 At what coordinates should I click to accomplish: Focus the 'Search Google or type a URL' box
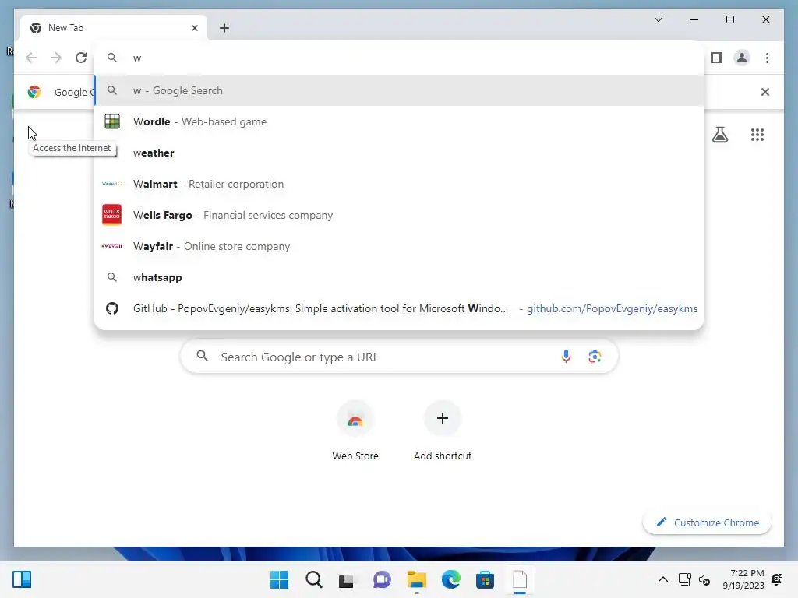pos(399,357)
